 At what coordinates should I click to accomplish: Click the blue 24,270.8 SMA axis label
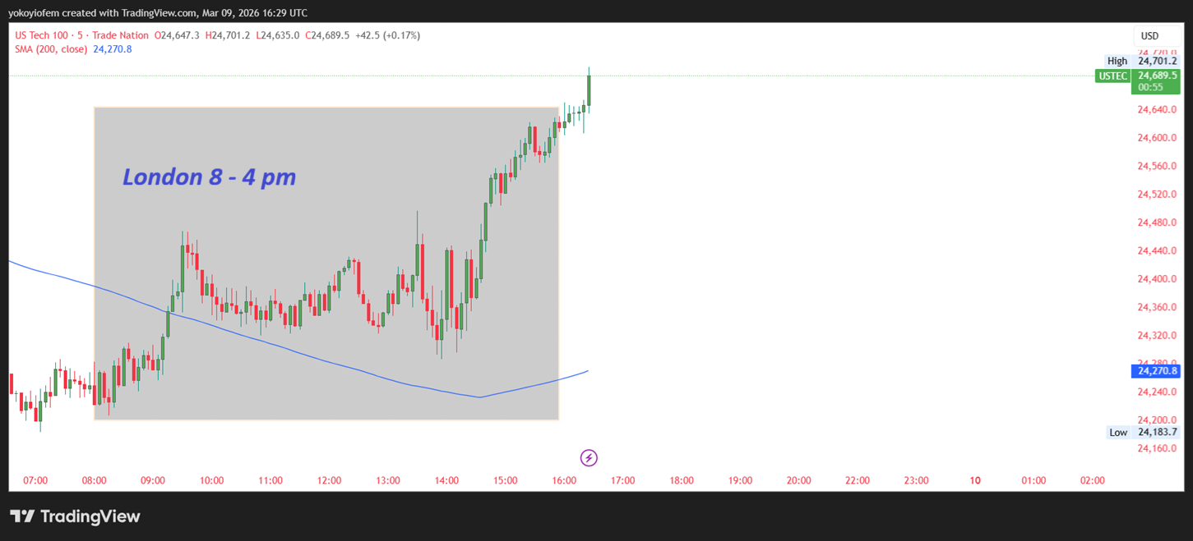1156,371
